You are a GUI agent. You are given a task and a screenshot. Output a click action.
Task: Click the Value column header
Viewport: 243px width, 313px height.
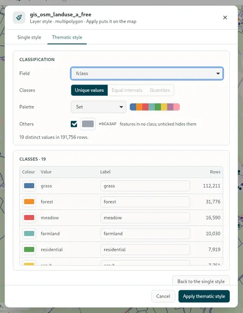(x=46, y=172)
